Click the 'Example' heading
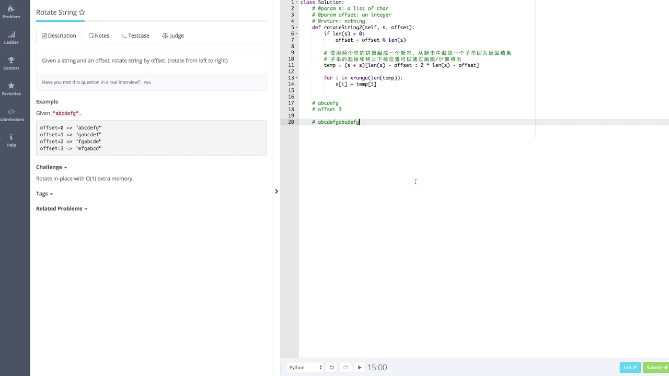Screen dimensions: 669x376 click(47, 102)
